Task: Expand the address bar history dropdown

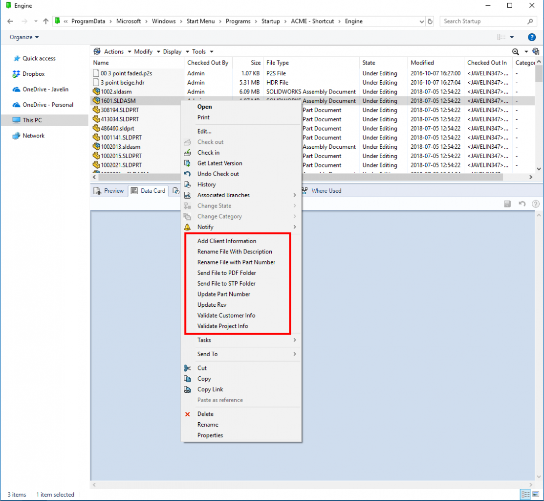Action: point(421,21)
